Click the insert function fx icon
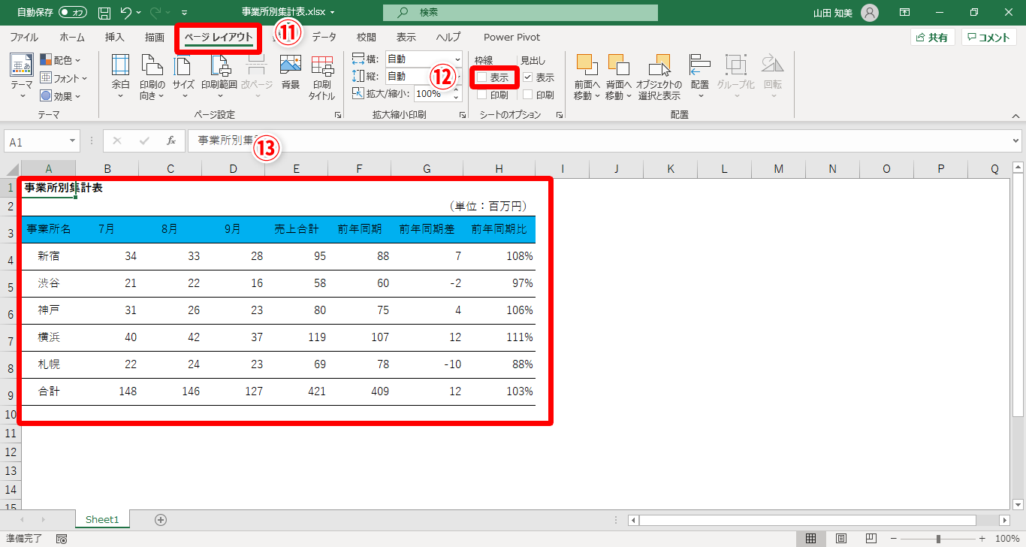Viewport: 1026px width, 547px height. point(170,141)
